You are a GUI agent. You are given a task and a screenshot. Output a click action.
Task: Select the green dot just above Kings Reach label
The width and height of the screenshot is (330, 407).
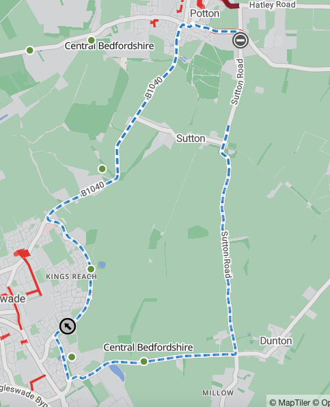(91, 269)
